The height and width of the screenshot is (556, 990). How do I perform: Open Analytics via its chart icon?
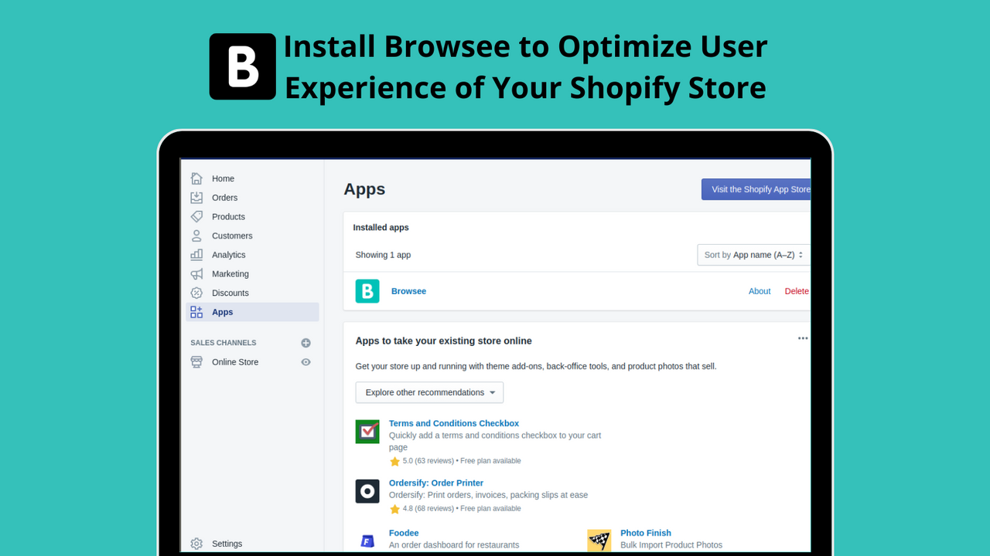pos(196,255)
